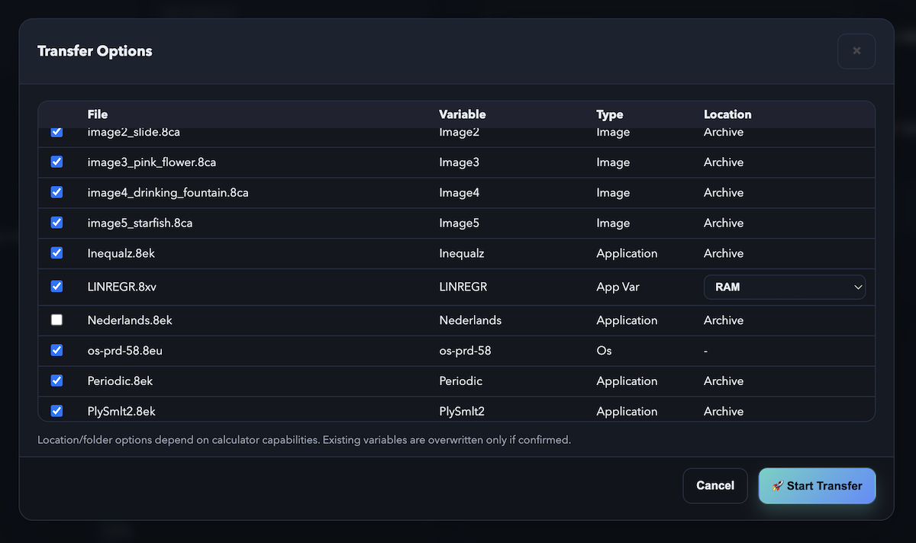The image size is (916, 543).
Task: Toggle the Inequalz.8ek checkbox
Action: pyautogui.click(x=56, y=252)
